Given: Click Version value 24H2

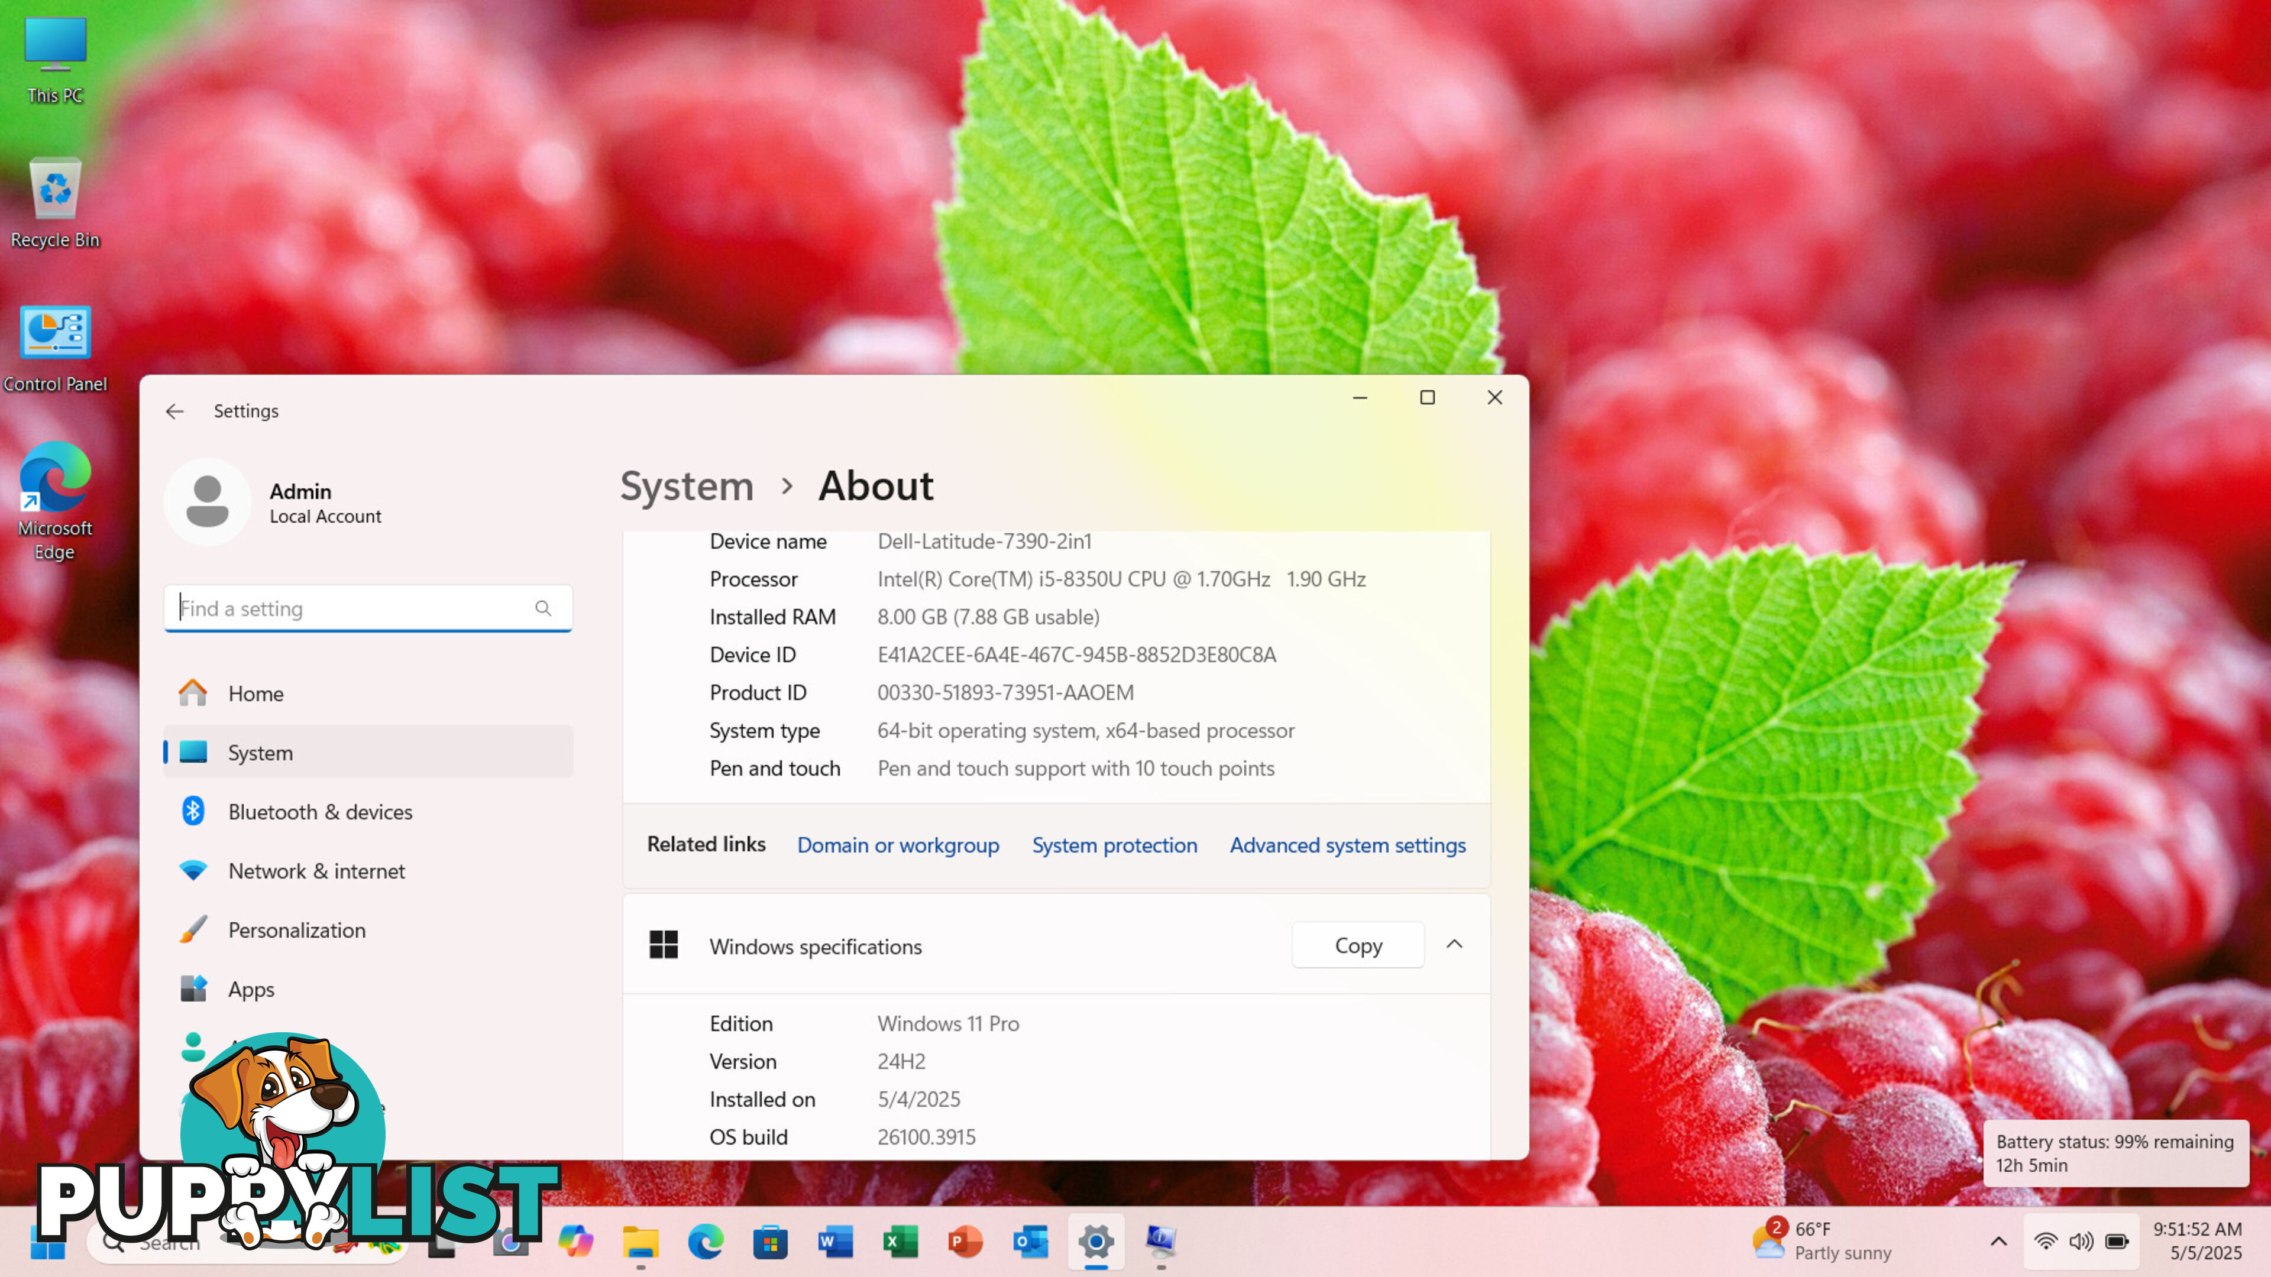Looking at the screenshot, I should [901, 1061].
